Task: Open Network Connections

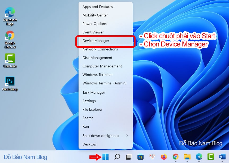Action: 105,49
